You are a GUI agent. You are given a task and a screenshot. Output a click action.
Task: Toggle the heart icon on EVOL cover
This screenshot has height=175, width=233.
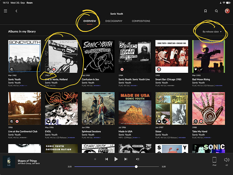(48, 121)
